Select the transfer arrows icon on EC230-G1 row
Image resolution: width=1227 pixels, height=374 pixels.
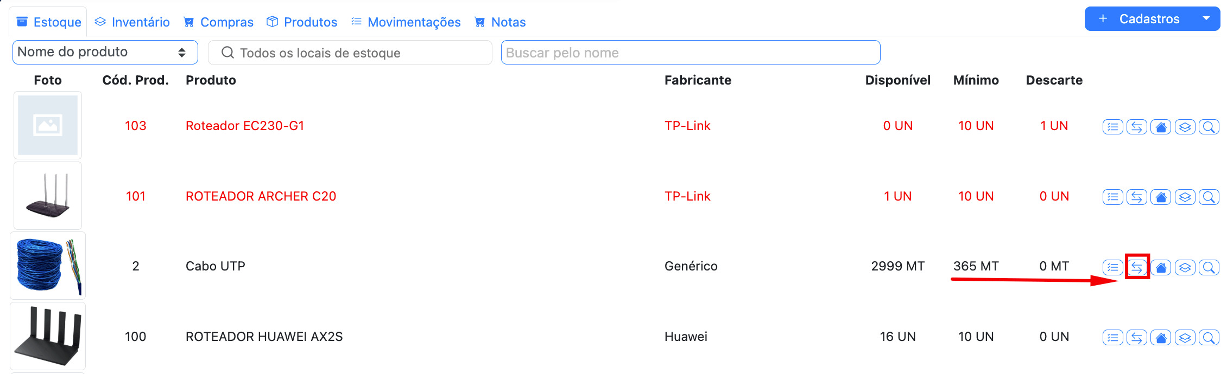tap(1137, 126)
